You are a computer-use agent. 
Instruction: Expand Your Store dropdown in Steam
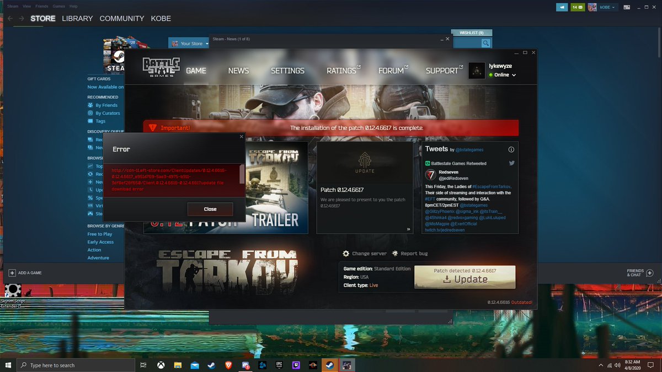(x=190, y=44)
